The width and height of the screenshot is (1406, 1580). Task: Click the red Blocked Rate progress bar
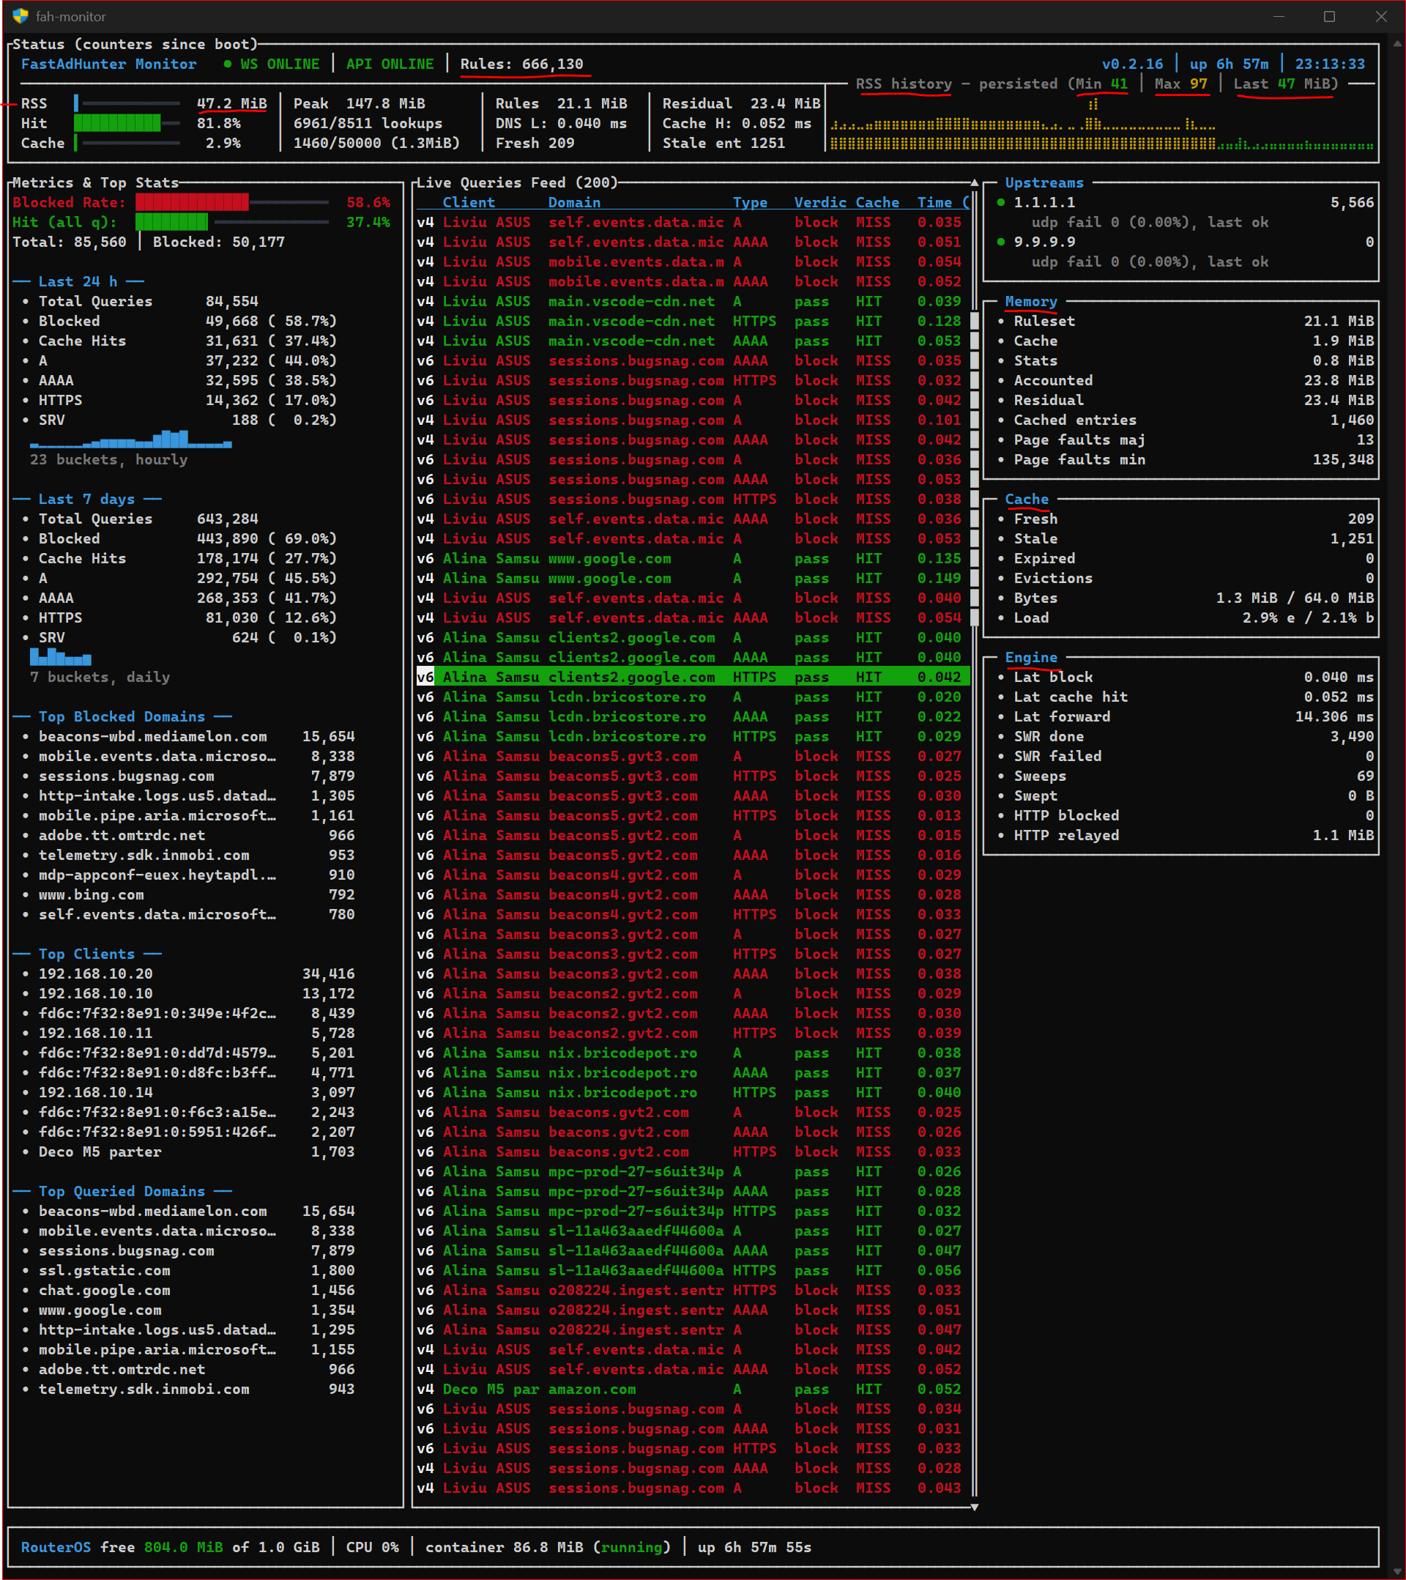pyautogui.click(x=232, y=202)
